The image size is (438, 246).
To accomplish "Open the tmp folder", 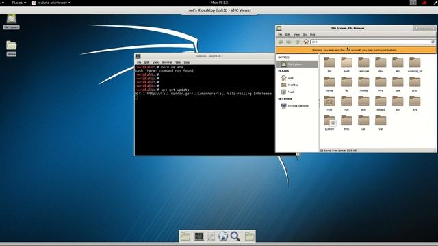I will 346,123.
